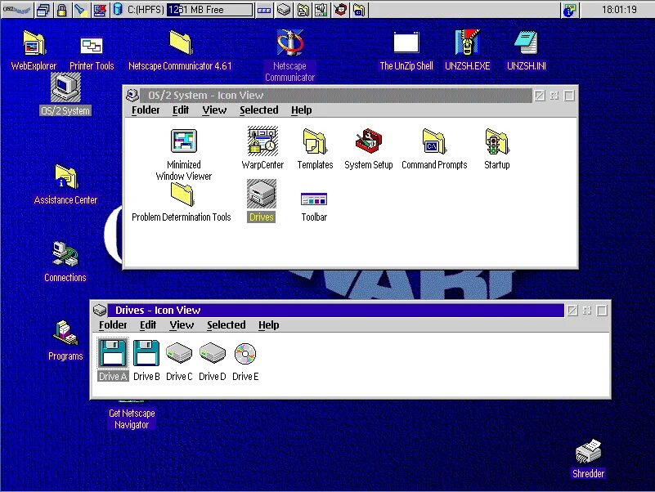The height and width of the screenshot is (492, 655).
Task: Open Folder menu in OS/2 System window
Action: click(x=146, y=110)
